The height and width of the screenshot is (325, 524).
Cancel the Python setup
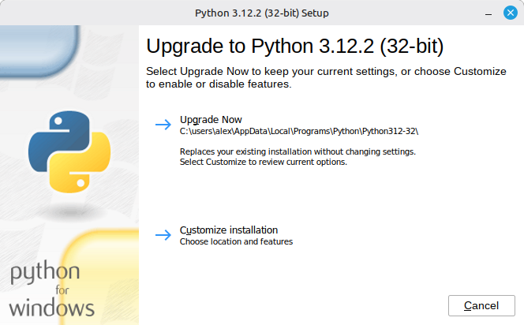pyautogui.click(x=481, y=305)
